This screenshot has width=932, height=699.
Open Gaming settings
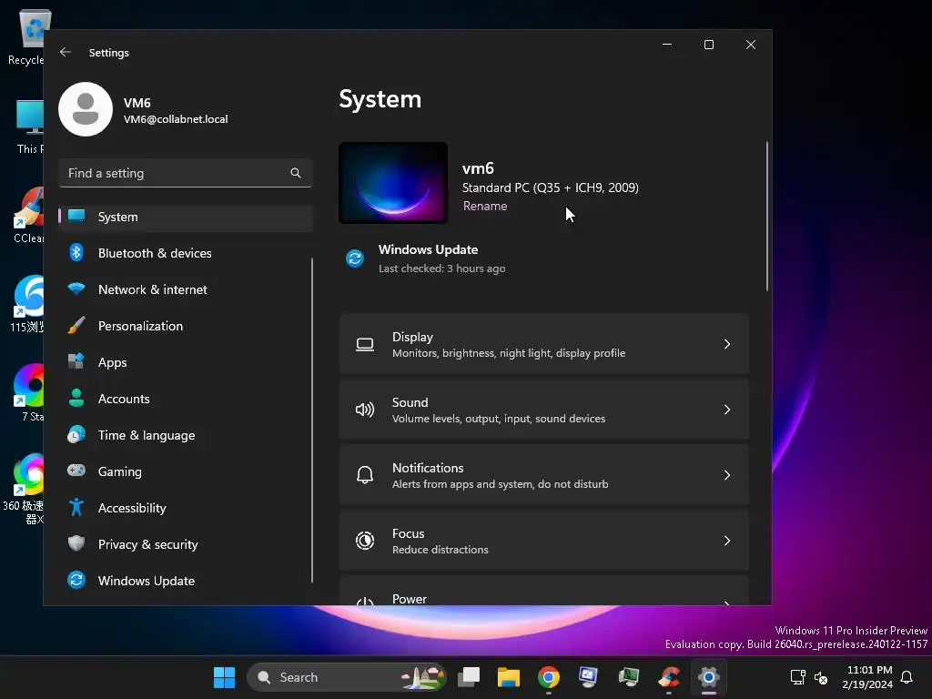(186, 471)
